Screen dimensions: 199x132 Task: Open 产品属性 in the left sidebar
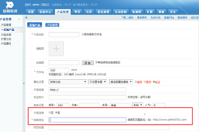[x=6, y=43]
